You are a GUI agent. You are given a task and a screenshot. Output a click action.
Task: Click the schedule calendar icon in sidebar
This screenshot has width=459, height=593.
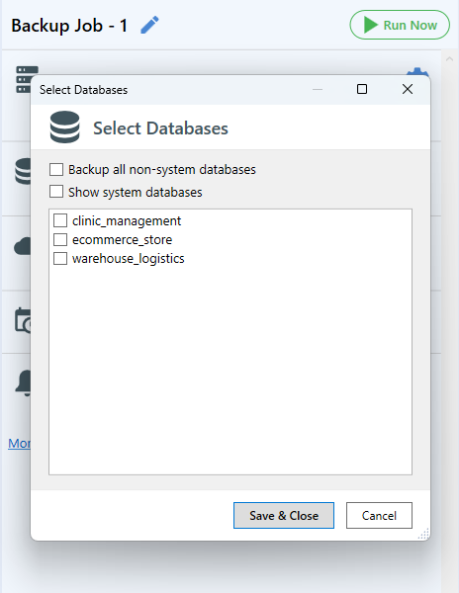23,320
